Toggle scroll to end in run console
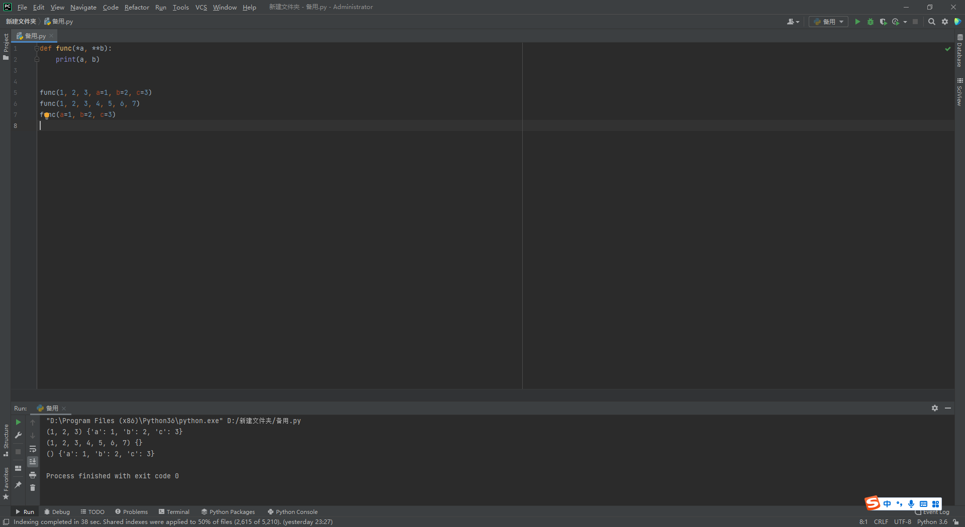 coord(33,462)
